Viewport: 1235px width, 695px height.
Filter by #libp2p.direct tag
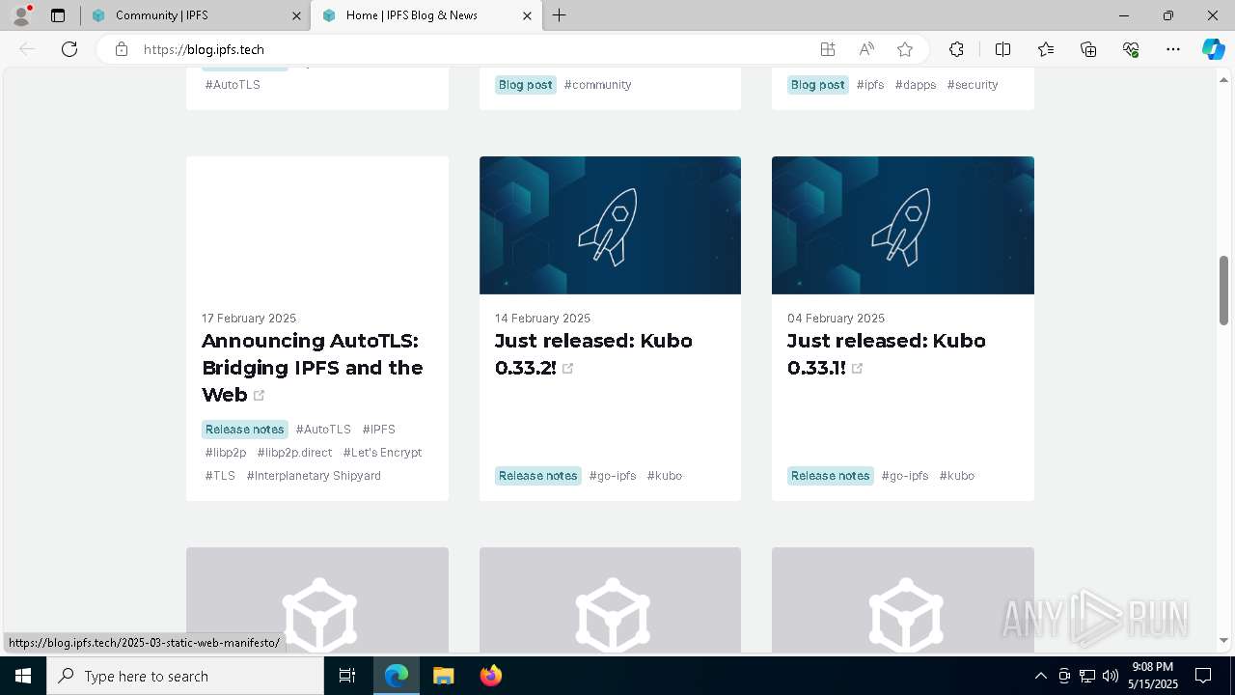(x=294, y=453)
